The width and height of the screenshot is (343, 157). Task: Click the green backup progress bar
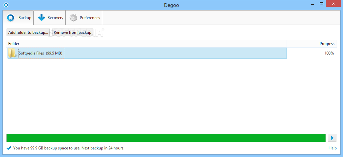pyautogui.click(x=166, y=138)
